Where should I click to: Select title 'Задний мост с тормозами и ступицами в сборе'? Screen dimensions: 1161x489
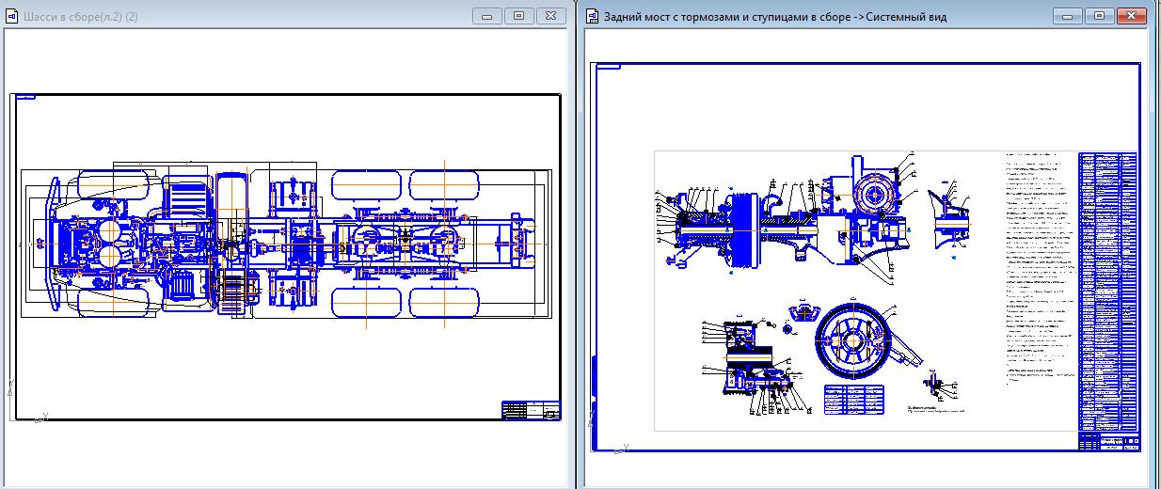click(729, 17)
